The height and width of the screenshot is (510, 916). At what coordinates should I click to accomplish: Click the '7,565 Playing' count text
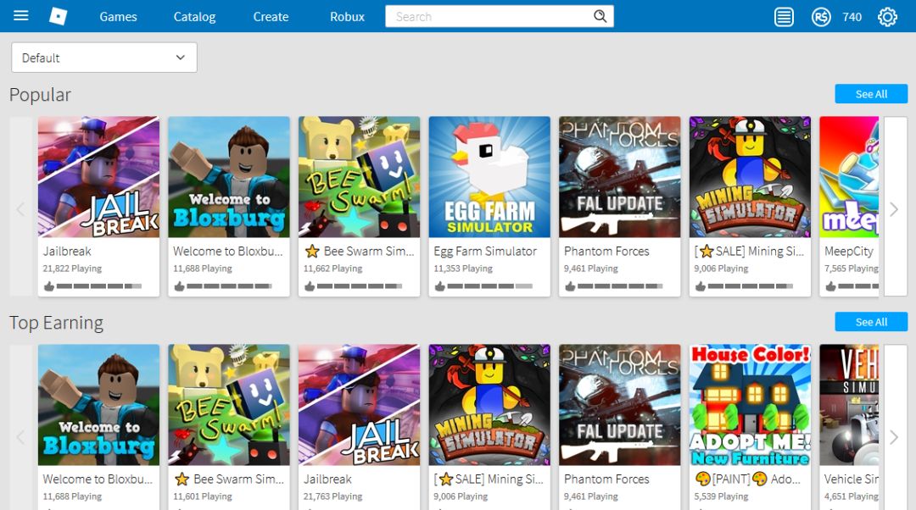[852, 269]
